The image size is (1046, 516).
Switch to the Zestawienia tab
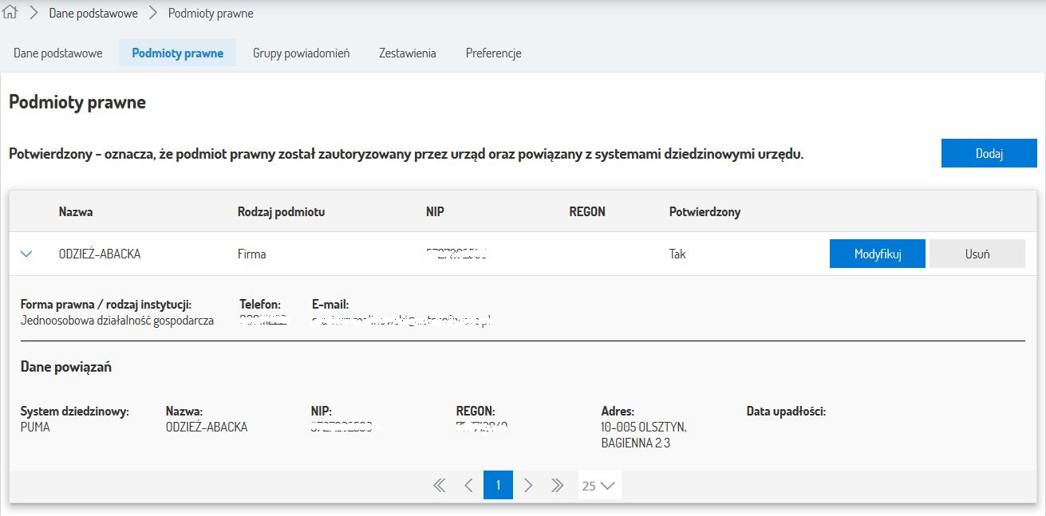coord(407,53)
